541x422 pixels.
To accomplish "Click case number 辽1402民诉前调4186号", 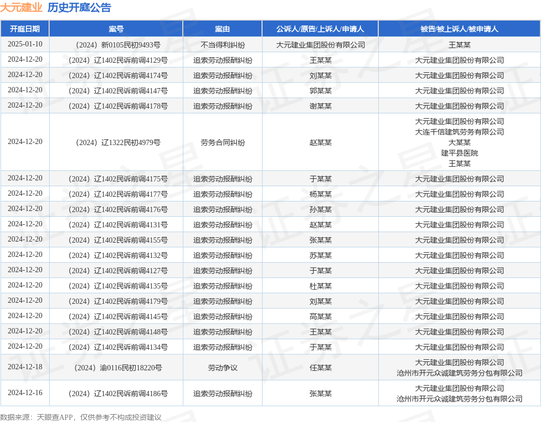I will pyautogui.click(x=118, y=394).
